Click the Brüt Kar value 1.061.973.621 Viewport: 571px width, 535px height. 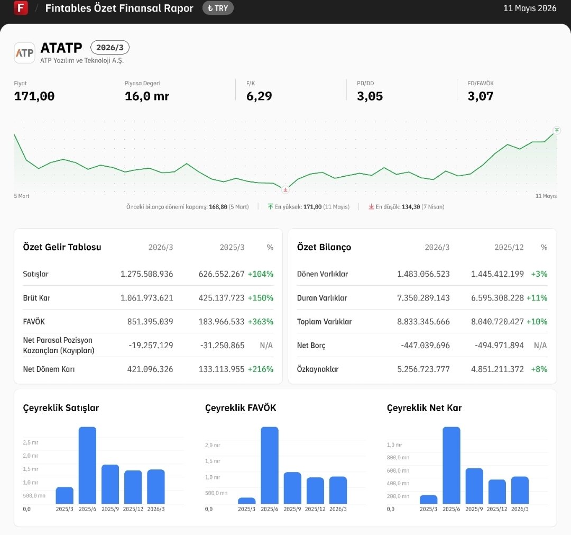(x=147, y=298)
